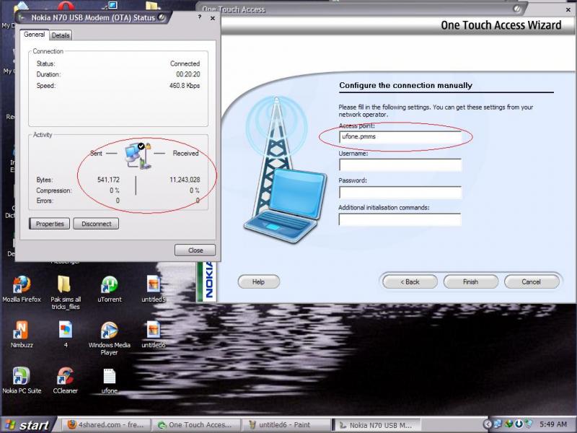Click the received bytes value 11,243,028
Image resolution: width=577 pixels, height=433 pixels.
click(185, 180)
